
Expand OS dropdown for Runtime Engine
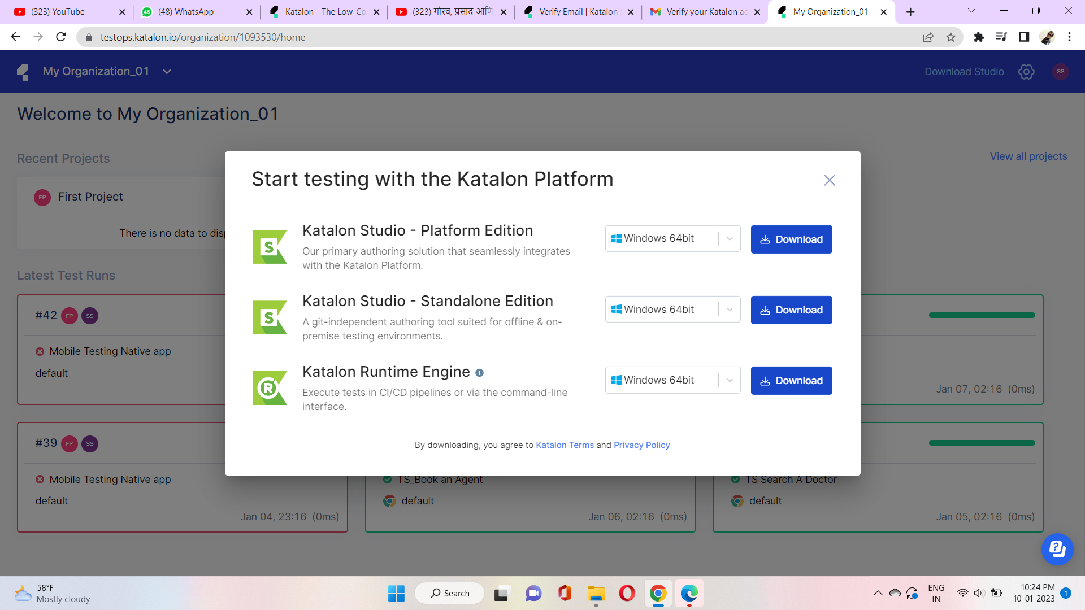click(x=730, y=380)
